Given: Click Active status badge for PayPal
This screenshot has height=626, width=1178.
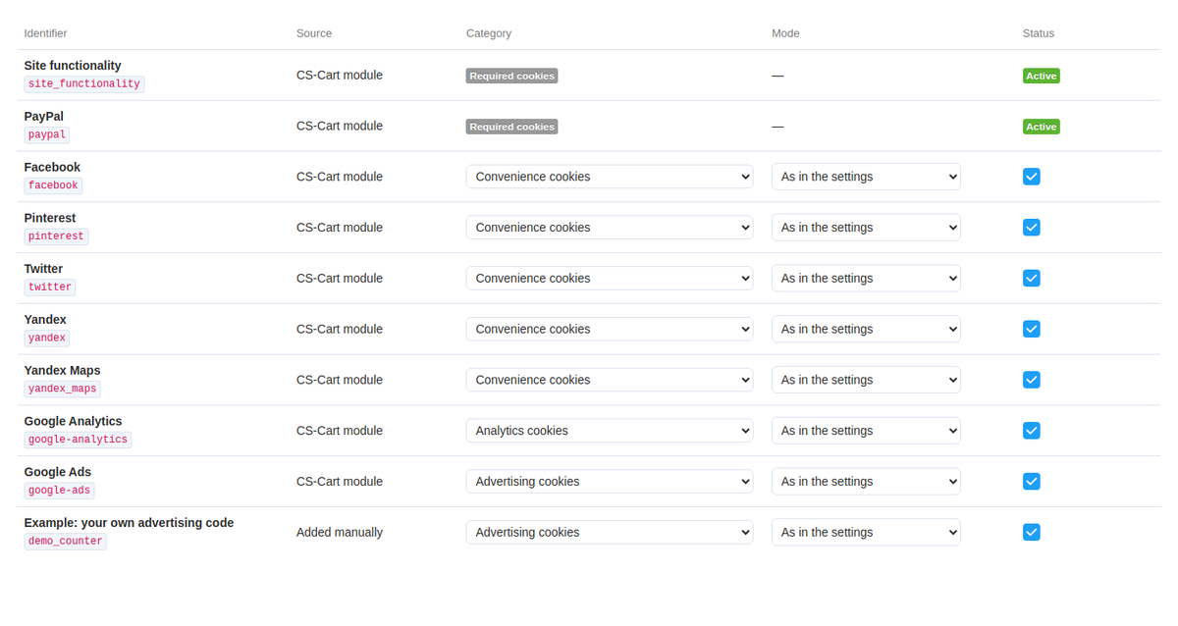Looking at the screenshot, I should tap(1041, 127).
